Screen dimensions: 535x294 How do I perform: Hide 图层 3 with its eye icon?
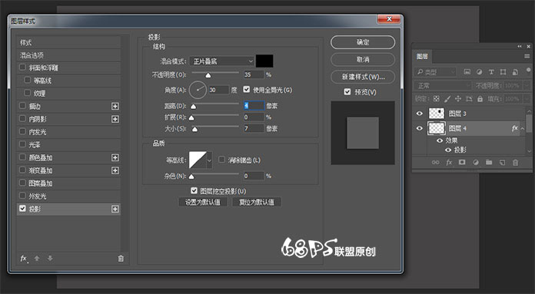point(420,114)
